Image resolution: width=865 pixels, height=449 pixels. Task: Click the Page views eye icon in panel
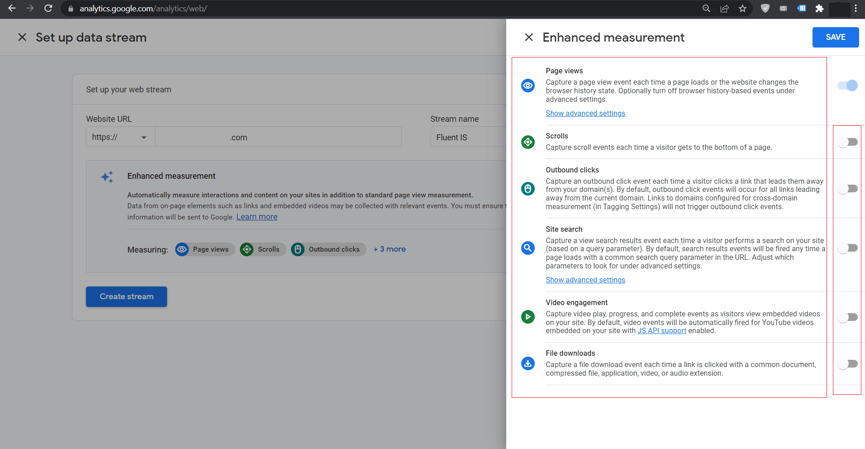coord(528,86)
